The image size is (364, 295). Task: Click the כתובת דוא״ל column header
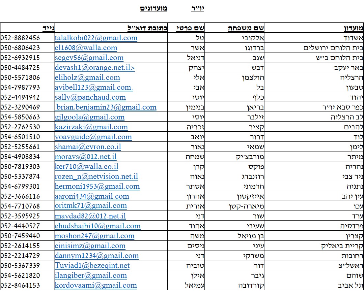click(x=147, y=28)
